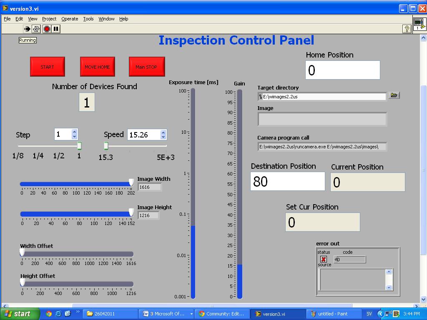Click the Current Position indicator
The width and height of the screenshot is (427, 320).
tap(368, 182)
